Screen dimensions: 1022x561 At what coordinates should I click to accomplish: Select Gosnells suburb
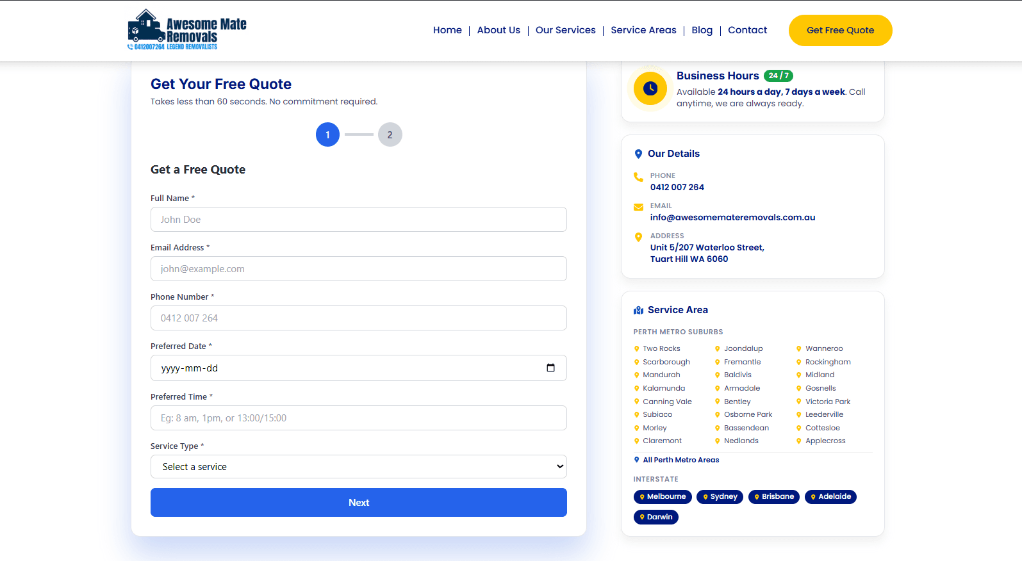pos(820,388)
